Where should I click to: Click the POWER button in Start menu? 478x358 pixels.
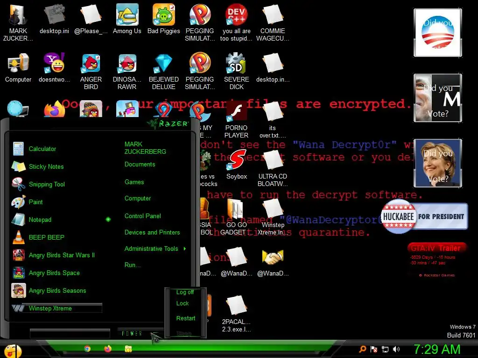click(132, 334)
